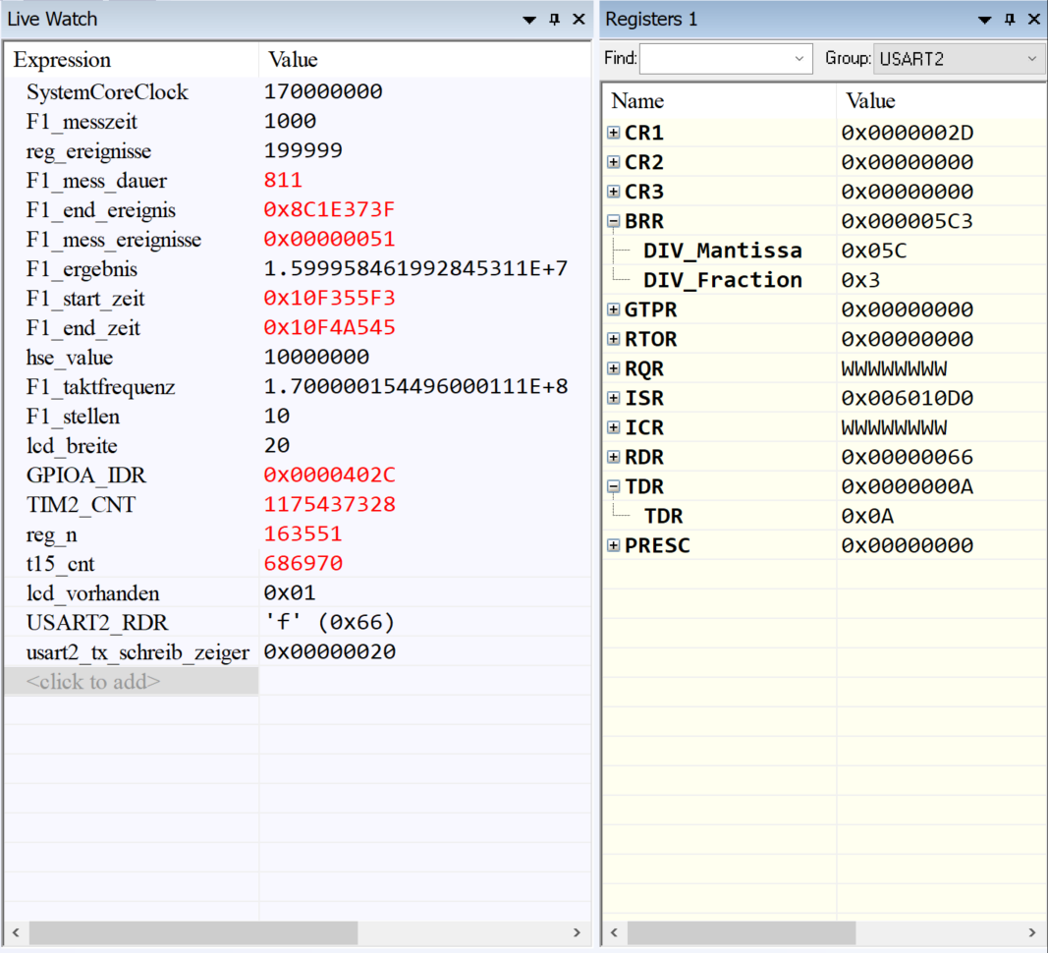Select the TIM2_CNT expression
1048x953 pixels.
[x=81, y=504]
